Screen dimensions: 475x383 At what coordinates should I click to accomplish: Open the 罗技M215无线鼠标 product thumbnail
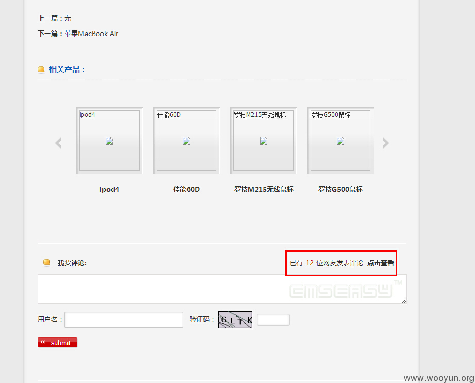point(263,141)
